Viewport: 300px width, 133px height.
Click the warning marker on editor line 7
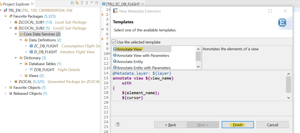pos(102,39)
